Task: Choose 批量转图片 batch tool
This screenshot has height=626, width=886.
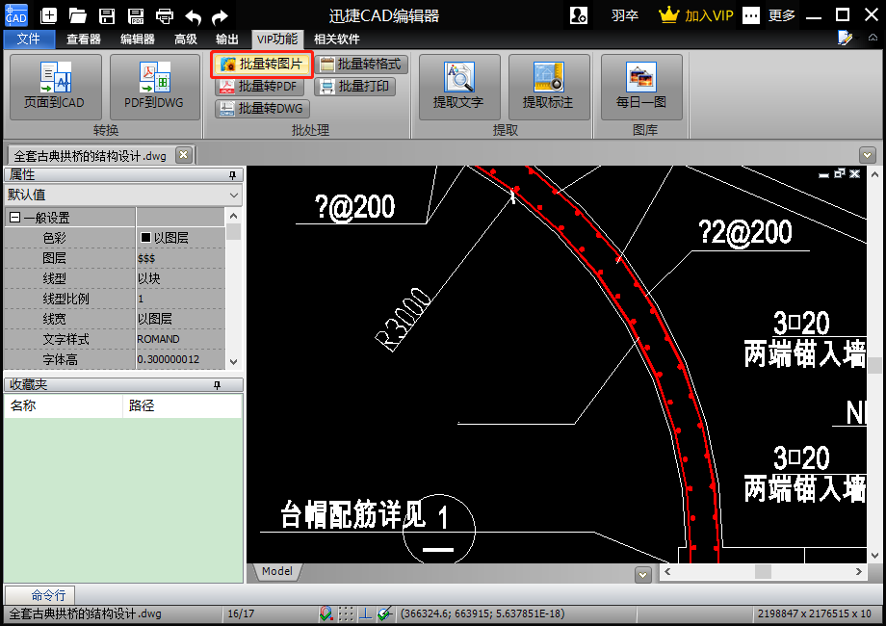Action: [x=262, y=64]
